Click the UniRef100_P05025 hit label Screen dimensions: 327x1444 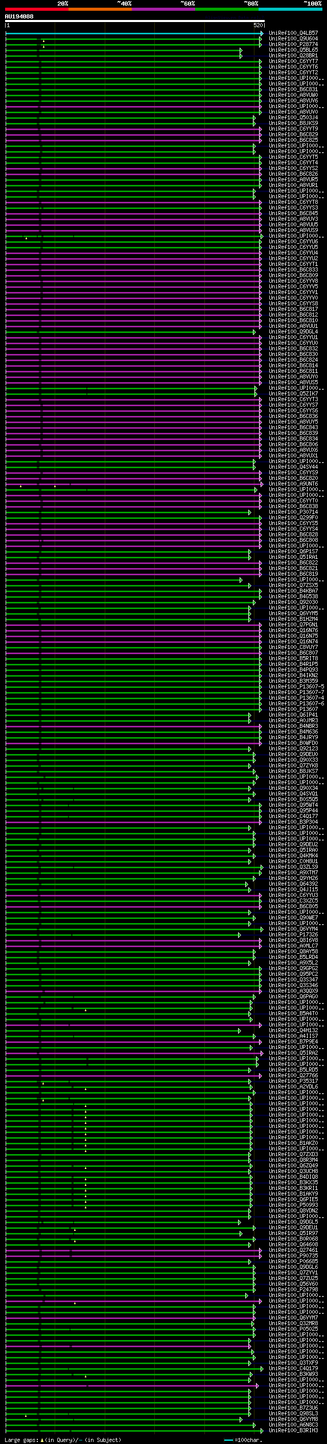tap(293, 1329)
